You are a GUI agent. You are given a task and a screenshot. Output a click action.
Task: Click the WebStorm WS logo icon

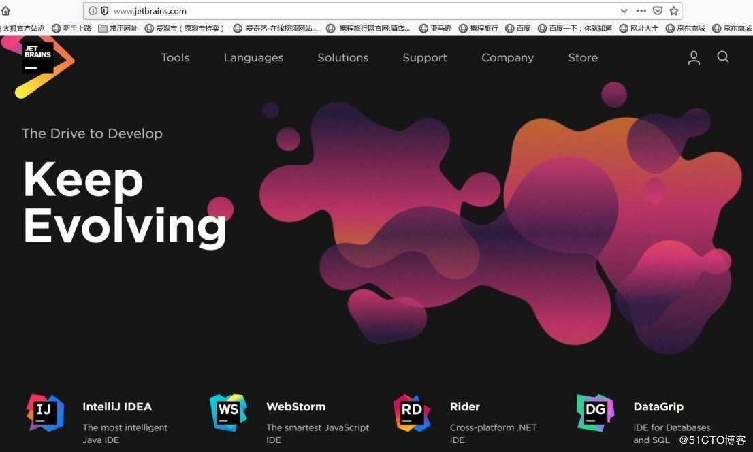tap(228, 413)
